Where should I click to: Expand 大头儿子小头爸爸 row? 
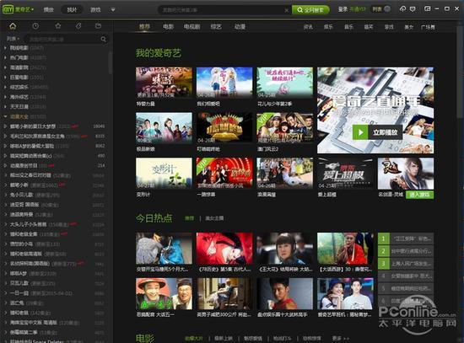tap(5, 224)
